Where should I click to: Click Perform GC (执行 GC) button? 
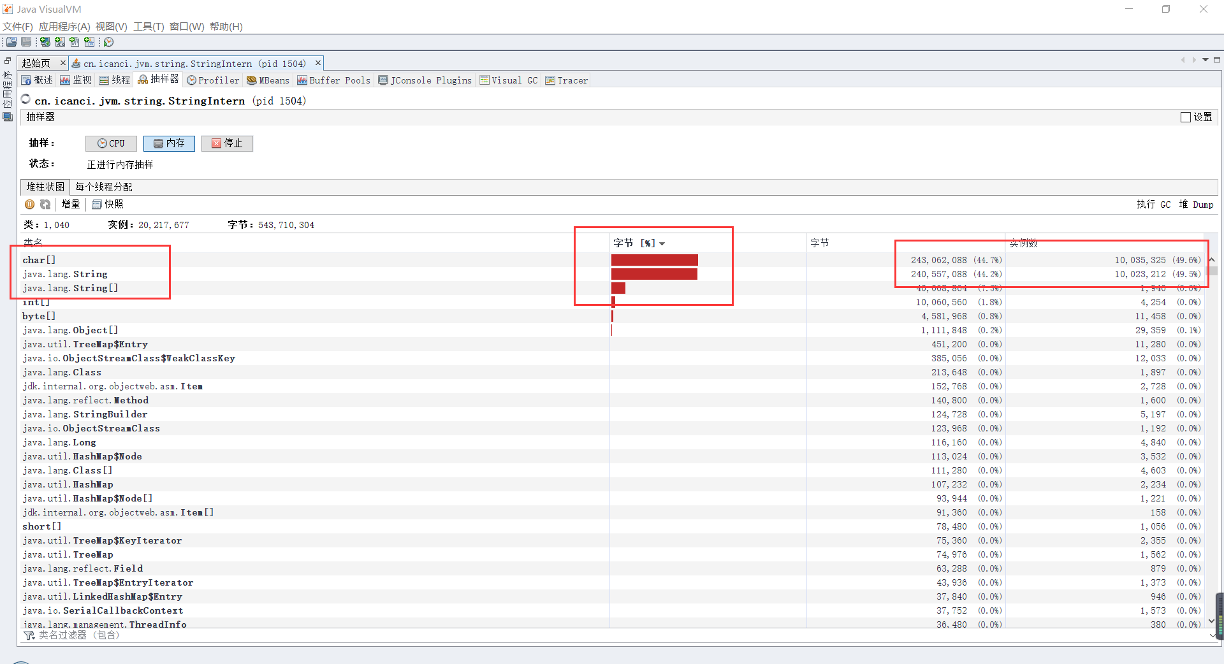click(x=1153, y=205)
